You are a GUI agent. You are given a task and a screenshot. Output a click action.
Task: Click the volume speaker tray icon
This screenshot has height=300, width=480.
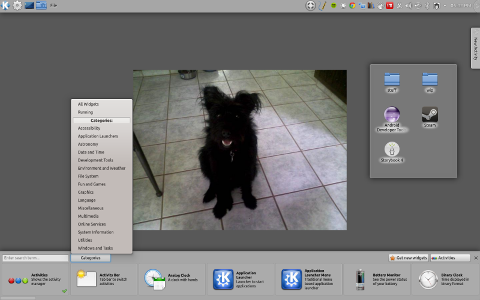tap(408, 5)
